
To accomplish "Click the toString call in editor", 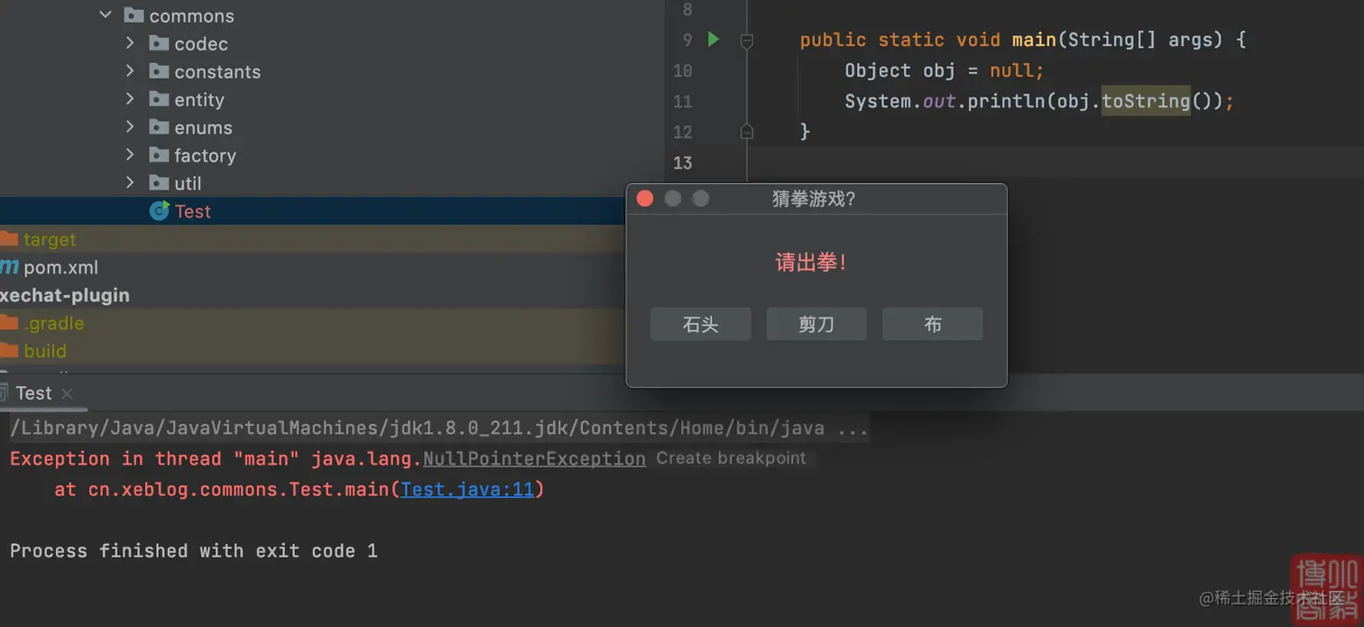I will pyautogui.click(x=1146, y=101).
